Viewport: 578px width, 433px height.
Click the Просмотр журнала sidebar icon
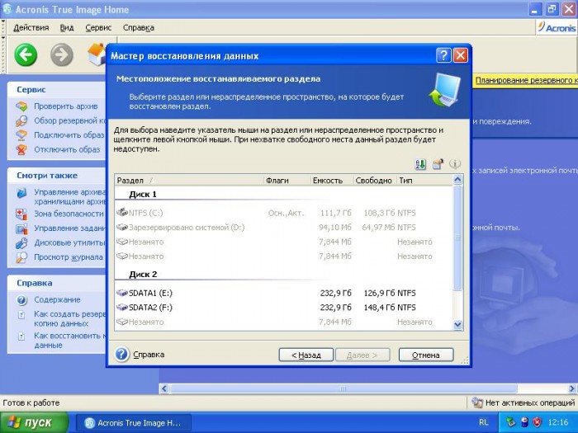(21, 257)
